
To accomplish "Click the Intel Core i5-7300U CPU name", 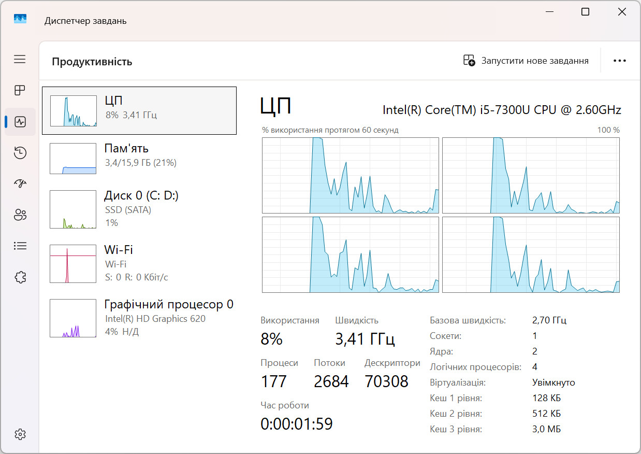I will [x=502, y=110].
